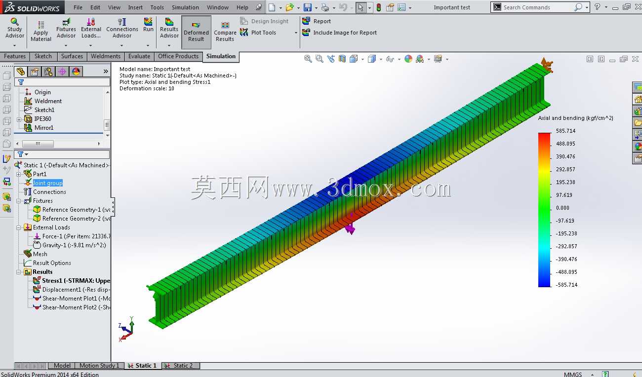Image resolution: width=642 pixels, height=377 pixels.
Task: Click the Save floppy disk icon
Action: tap(308, 7)
